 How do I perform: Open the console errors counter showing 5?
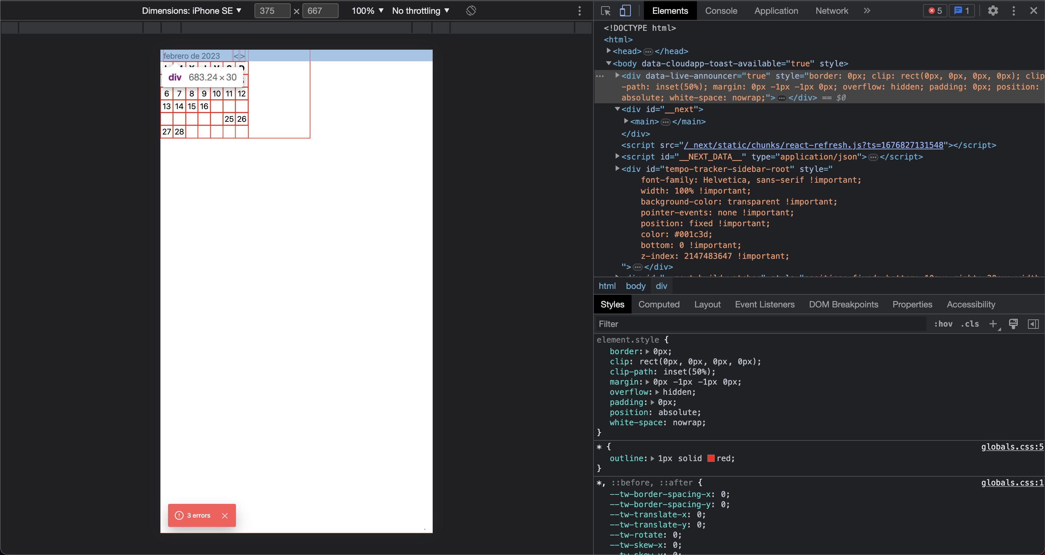tap(934, 11)
